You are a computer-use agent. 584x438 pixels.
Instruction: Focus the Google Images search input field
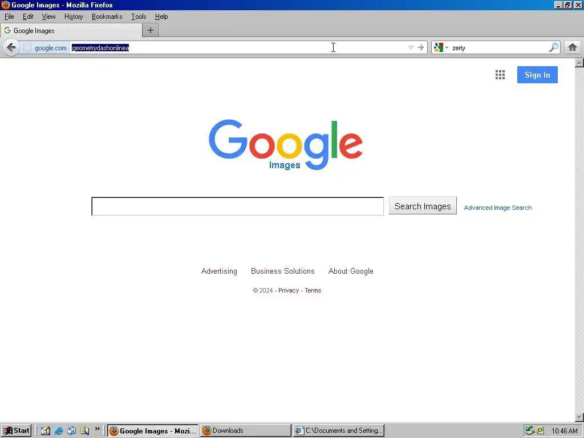(238, 206)
